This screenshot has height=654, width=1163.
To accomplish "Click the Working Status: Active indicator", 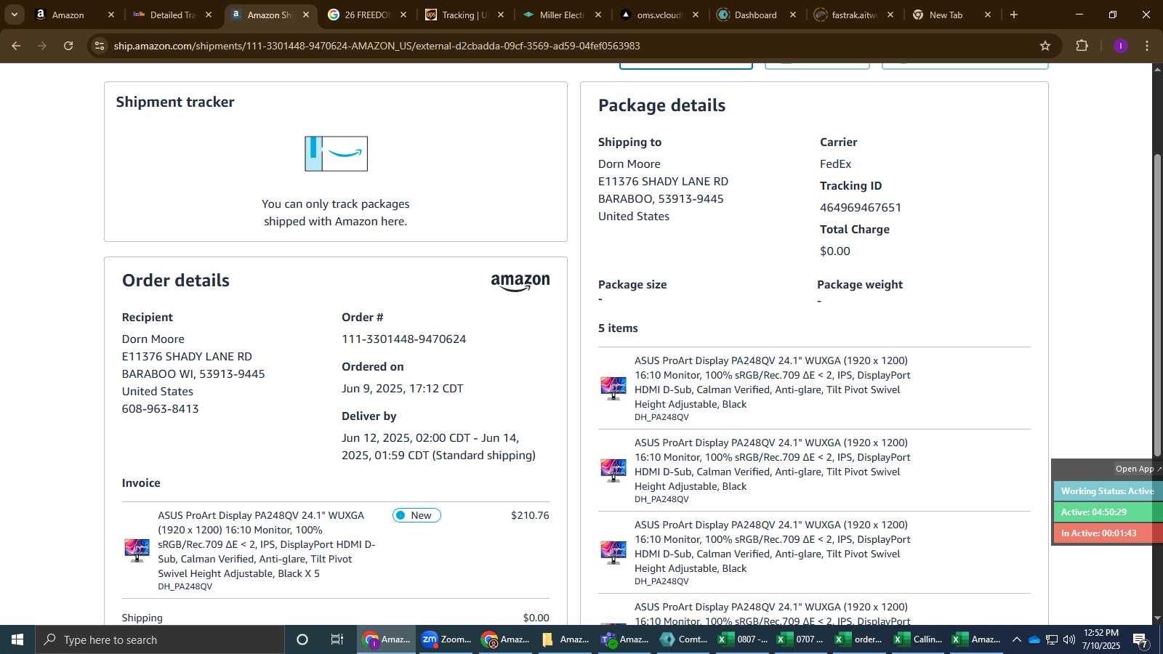I will click(1108, 491).
